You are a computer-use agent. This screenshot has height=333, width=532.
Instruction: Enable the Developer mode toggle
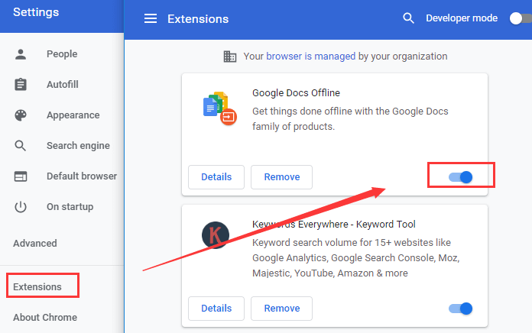(521, 18)
